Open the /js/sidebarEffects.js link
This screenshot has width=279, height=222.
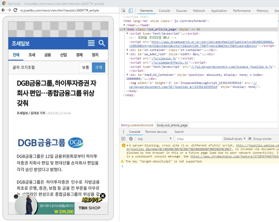pos(170,62)
